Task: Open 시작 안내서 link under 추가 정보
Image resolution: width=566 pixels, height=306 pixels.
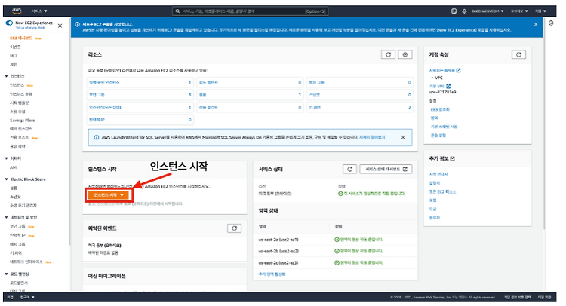Action: click(x=438, y=174)
